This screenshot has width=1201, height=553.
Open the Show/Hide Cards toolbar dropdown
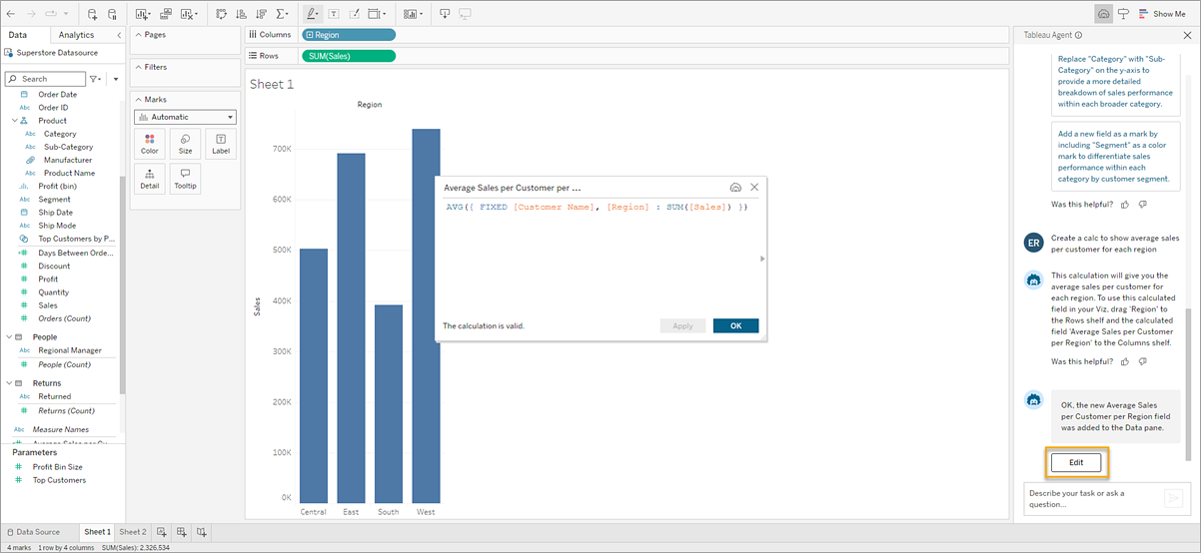coord(411,14)
